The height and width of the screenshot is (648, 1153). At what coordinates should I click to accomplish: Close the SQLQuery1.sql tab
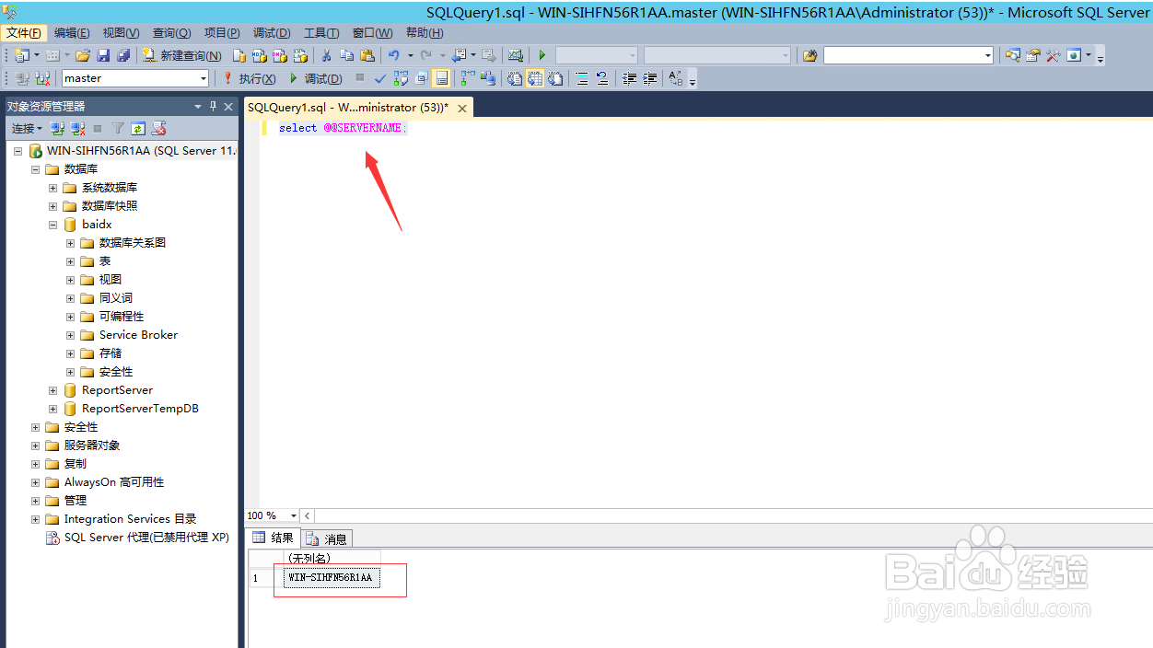[462, 108]
